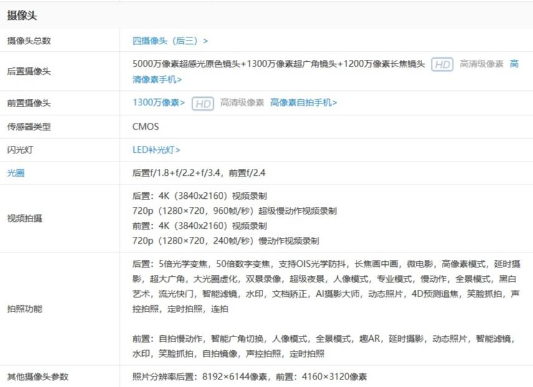Select the 拍照功能 row label

pyautogui.click(x=24, y=309)
